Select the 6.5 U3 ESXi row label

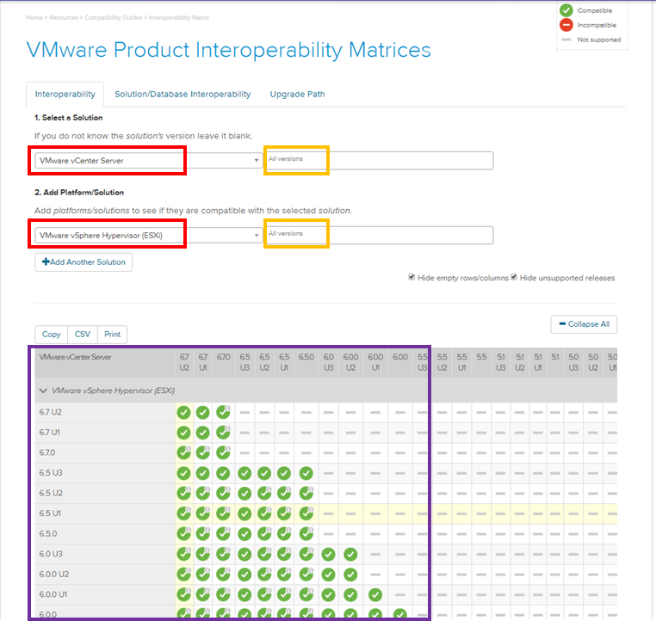tap(51, 473)
